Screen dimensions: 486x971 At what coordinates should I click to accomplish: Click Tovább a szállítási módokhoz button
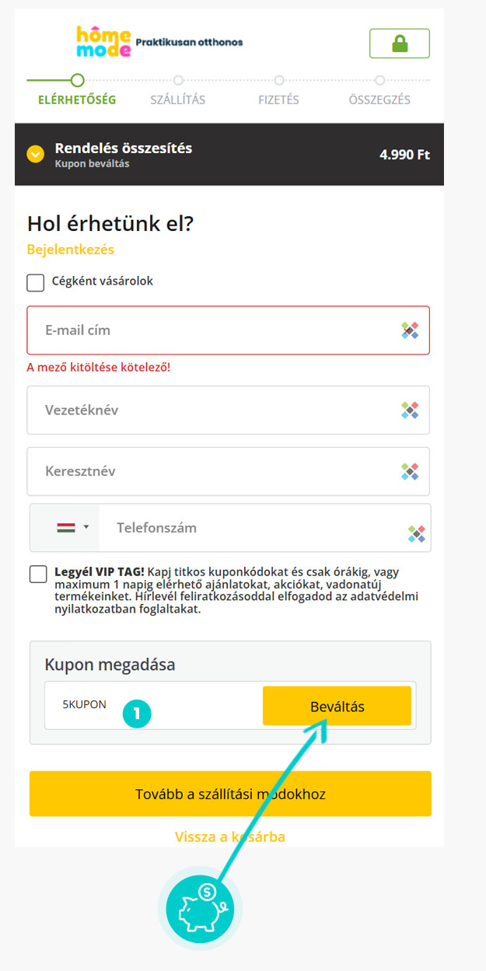click(230, 794)
